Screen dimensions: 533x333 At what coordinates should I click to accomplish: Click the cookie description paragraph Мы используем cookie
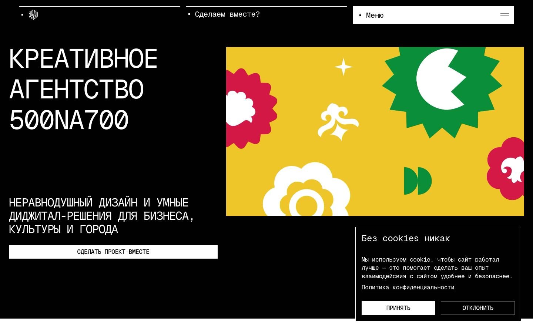(x=437, y=268)
